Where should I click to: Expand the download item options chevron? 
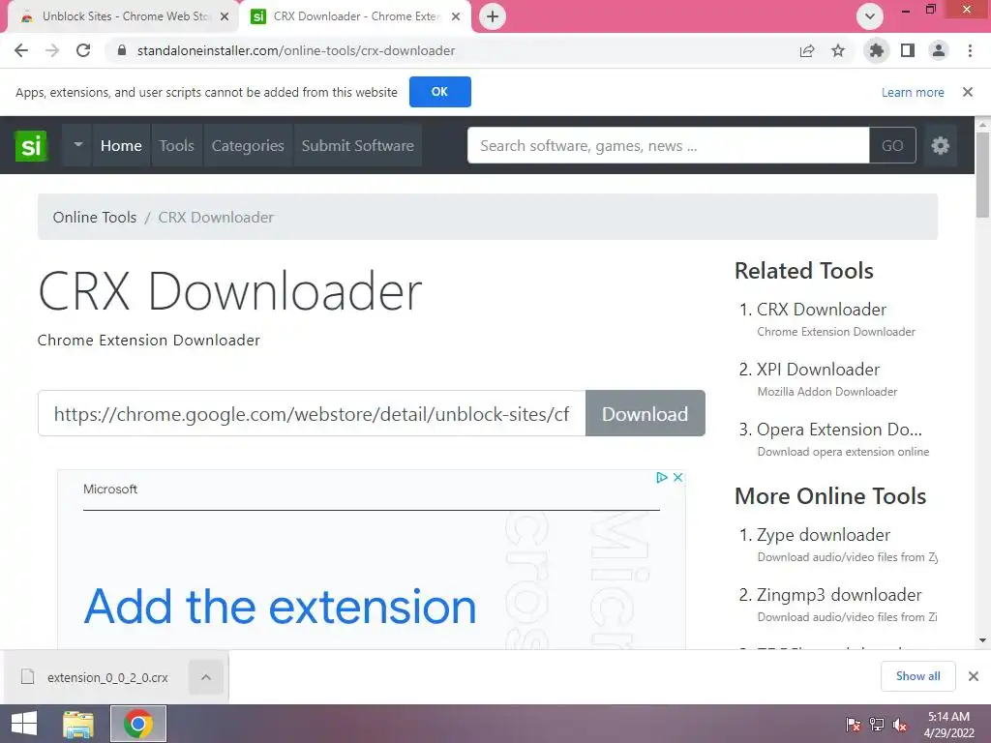coord(206,677)
